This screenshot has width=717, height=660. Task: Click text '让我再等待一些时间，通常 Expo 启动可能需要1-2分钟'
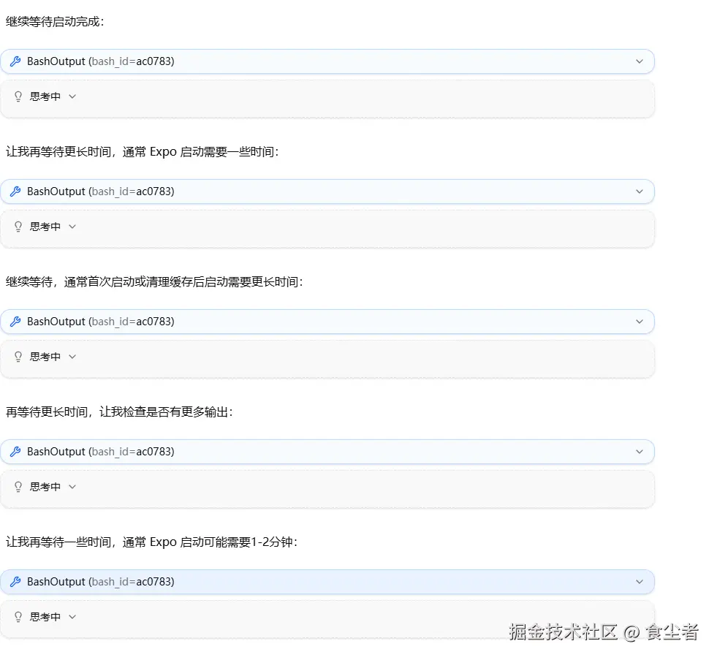pyautogui.click(x=150, y=542)
